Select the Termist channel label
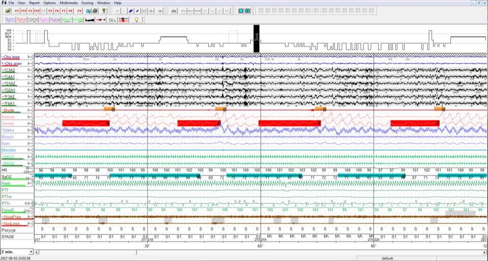The image size is (488, 261). click(8, 124)
